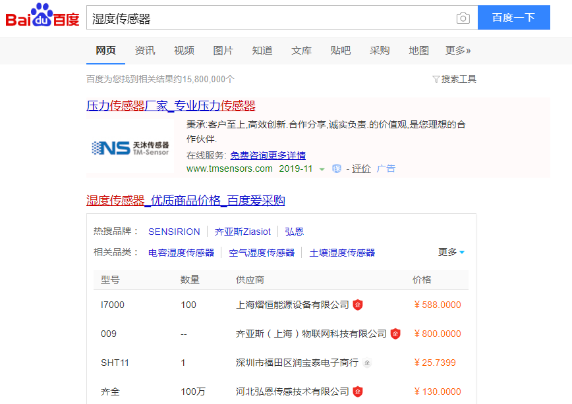
Task: Select the result count text 15,800,000个
Action: pyautogui.click(x=208, y=79)
